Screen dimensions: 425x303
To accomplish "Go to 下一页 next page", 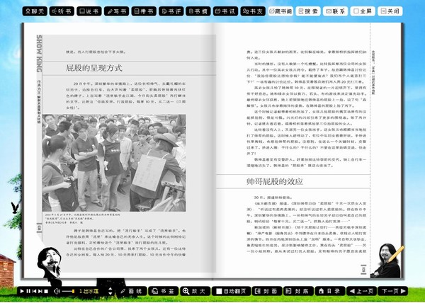I will coord(393,291).
